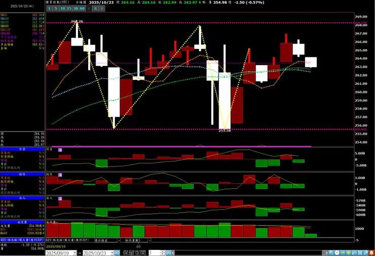Adjust the 保留空間 spinner arrows
Image resolution: width=375 pixels, height=256 pixels.
pos(163,253)
